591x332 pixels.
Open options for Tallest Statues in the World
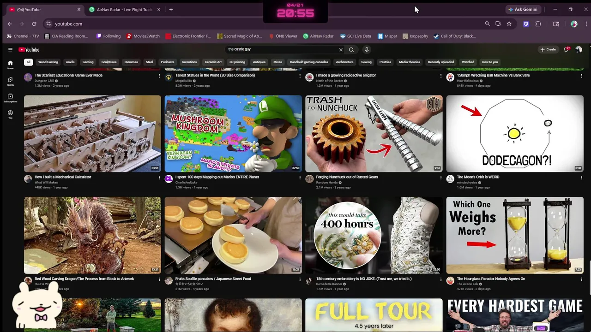[x=300, y=76]
